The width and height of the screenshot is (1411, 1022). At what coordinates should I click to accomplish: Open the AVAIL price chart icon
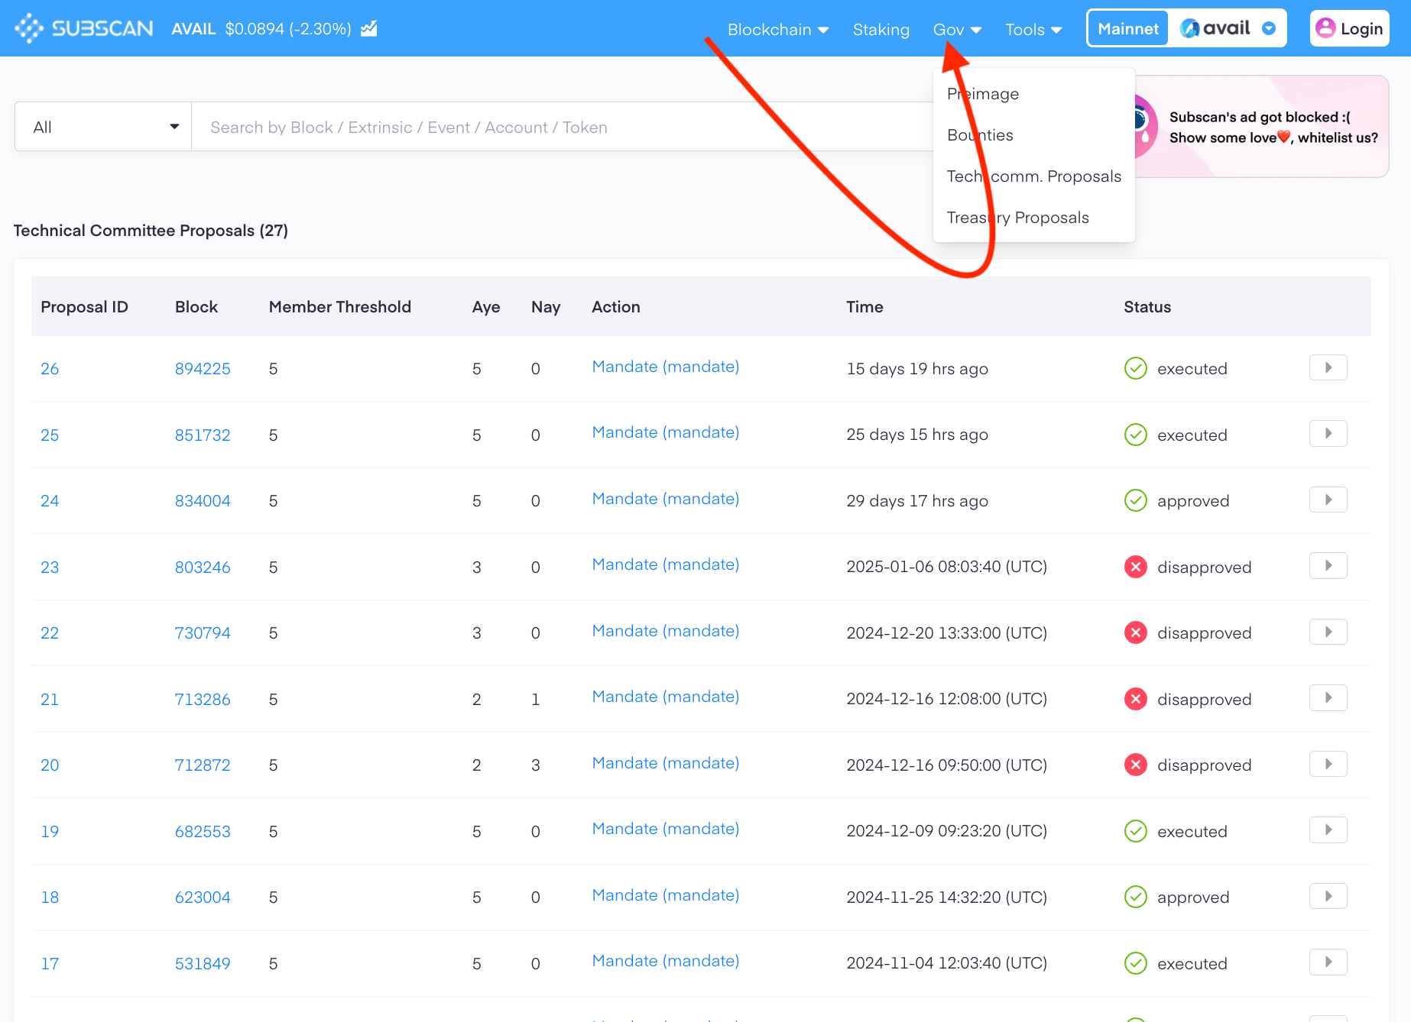click(369, 29)
